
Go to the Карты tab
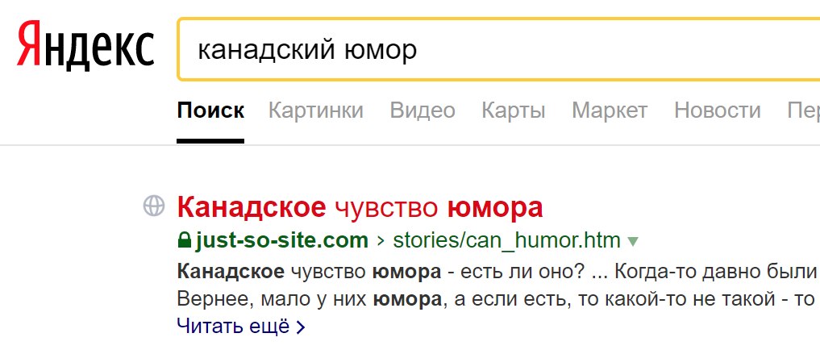(x=513, y=110)
